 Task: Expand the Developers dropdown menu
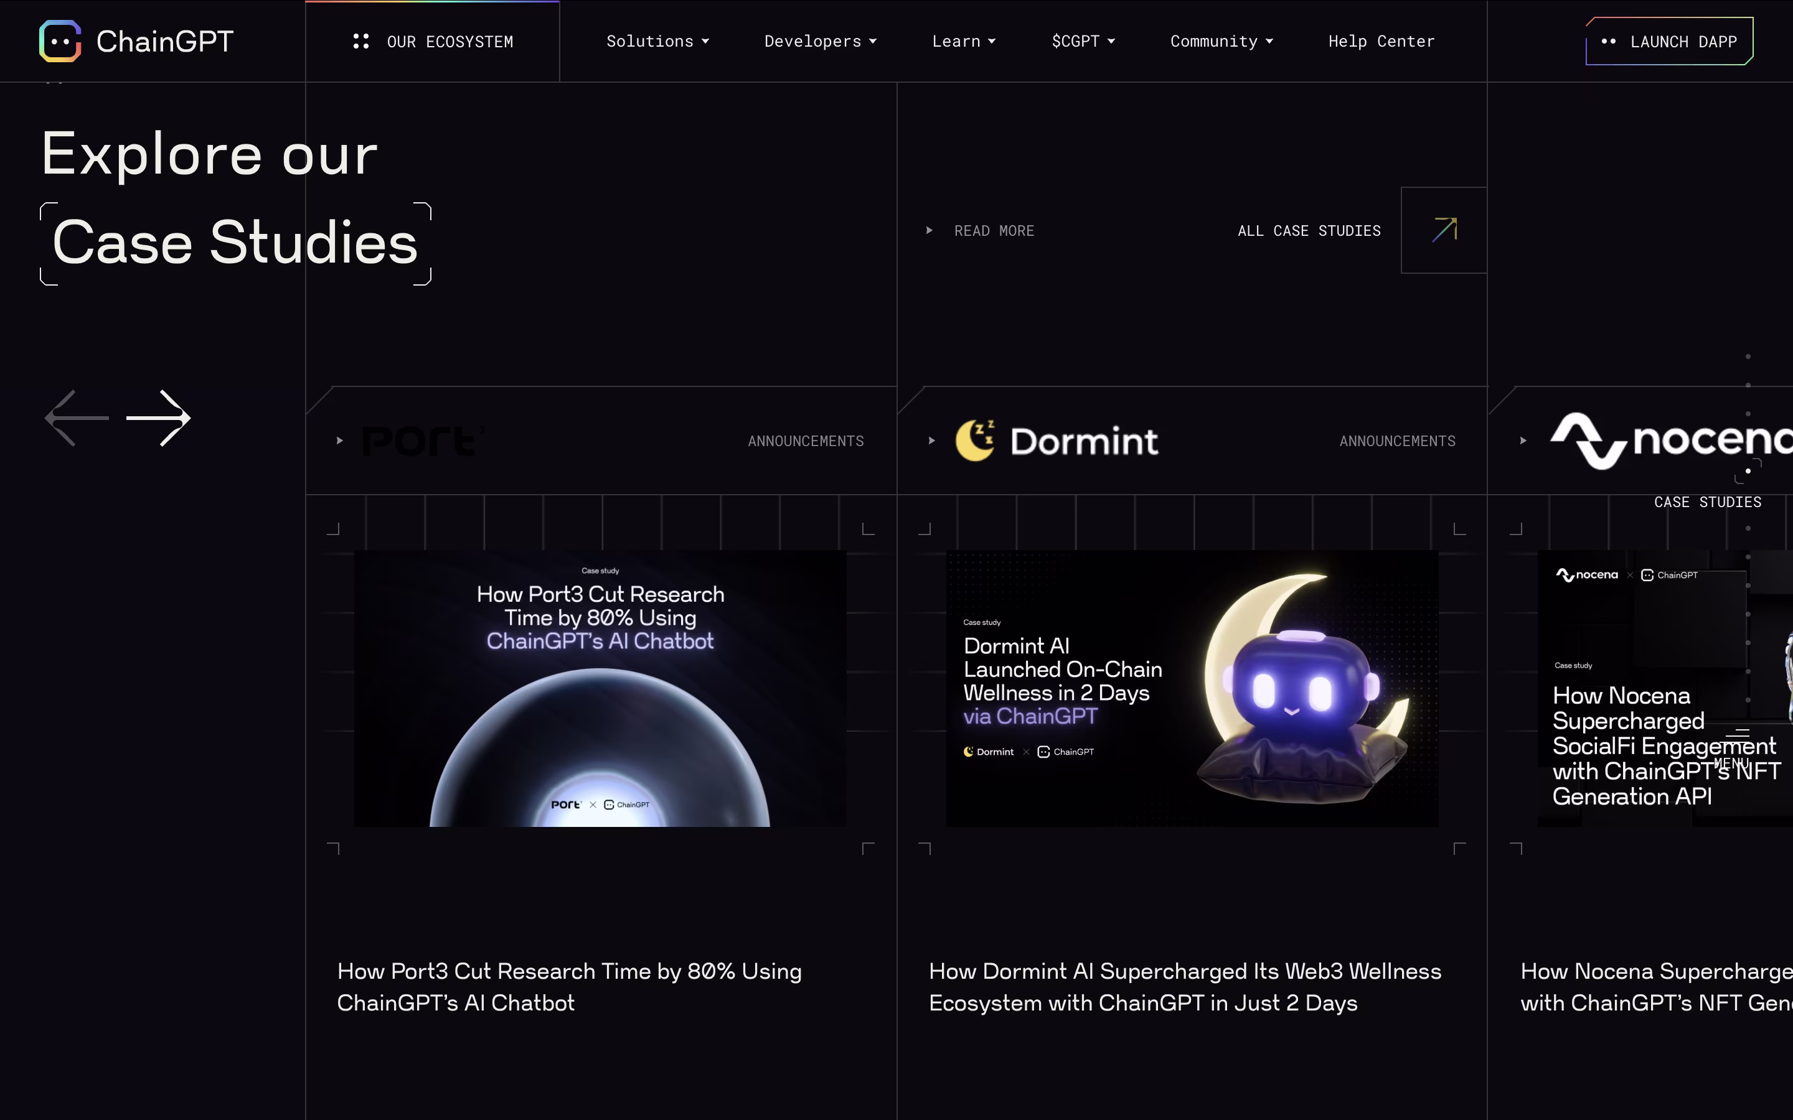pyautogui.click(x=820, y=42)
